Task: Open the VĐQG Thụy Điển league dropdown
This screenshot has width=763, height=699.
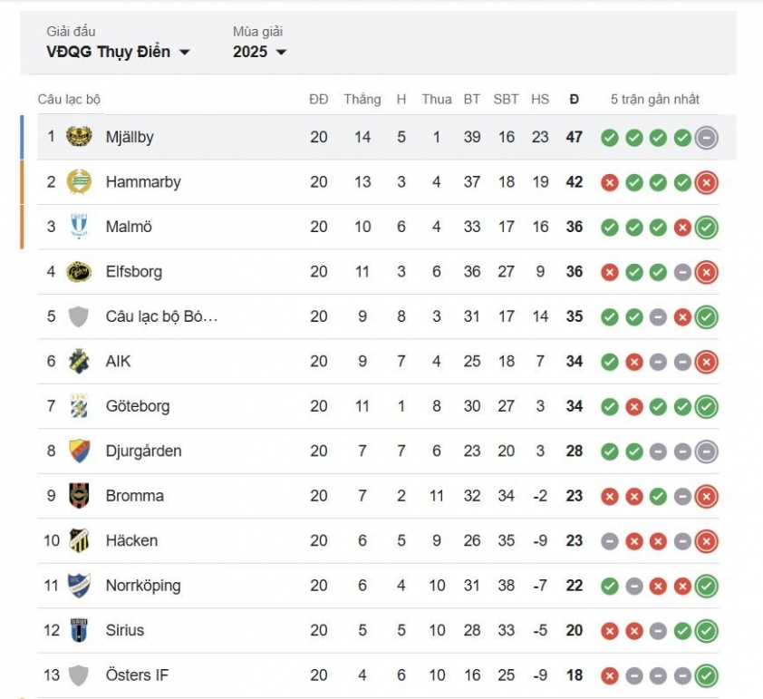Action: 118,52
